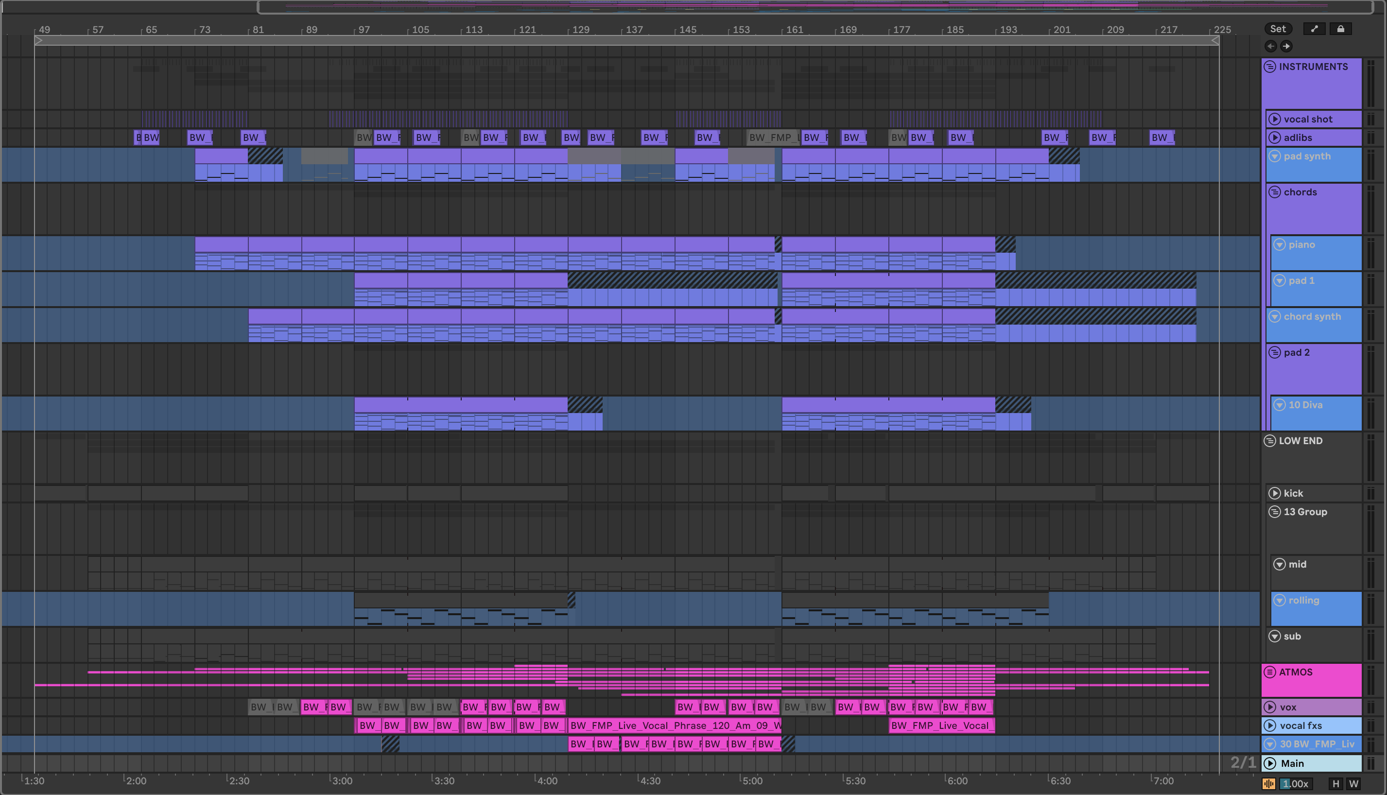1387x795 pixels.
Task: Collapse the chords group
Action: tap(1275, 192)
